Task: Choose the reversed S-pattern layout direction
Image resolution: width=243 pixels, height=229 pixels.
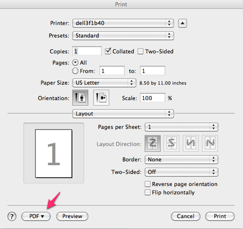Action: [171, 143]
